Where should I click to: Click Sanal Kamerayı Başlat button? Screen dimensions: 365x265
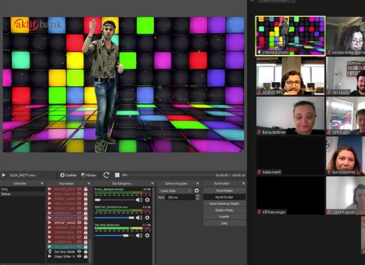click(x=224, y=203)
